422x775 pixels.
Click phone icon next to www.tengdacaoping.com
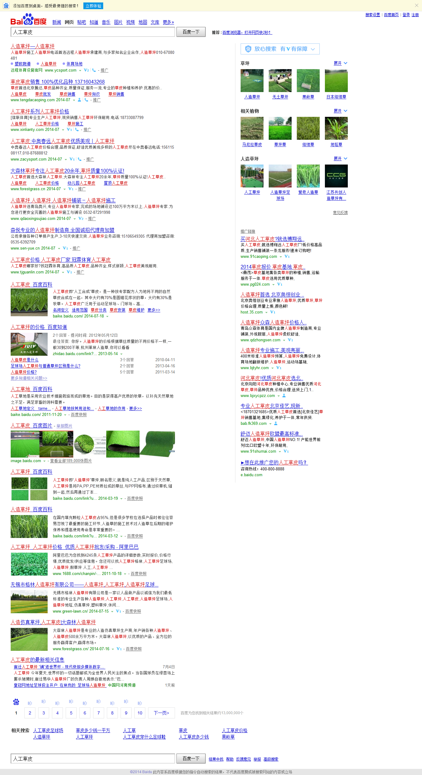(x=86, y=100)
